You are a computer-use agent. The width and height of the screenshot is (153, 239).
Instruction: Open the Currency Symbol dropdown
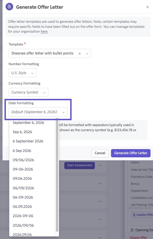[x=29, y=92]
